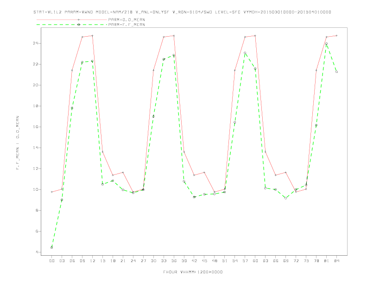This screenshot has width=367, height=284.
Task: Click y-axis tick label 16
Action: 36,127
